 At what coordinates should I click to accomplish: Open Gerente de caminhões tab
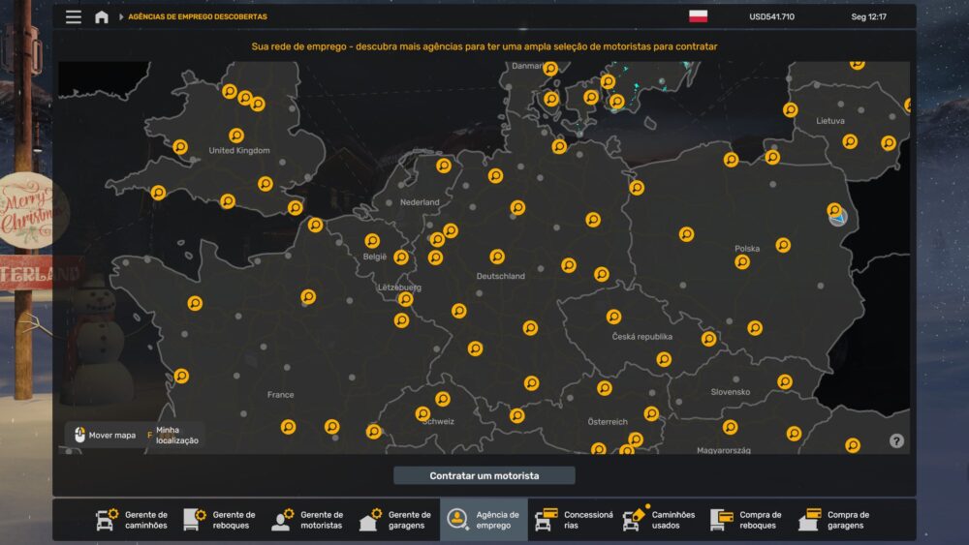coord(133,520)
